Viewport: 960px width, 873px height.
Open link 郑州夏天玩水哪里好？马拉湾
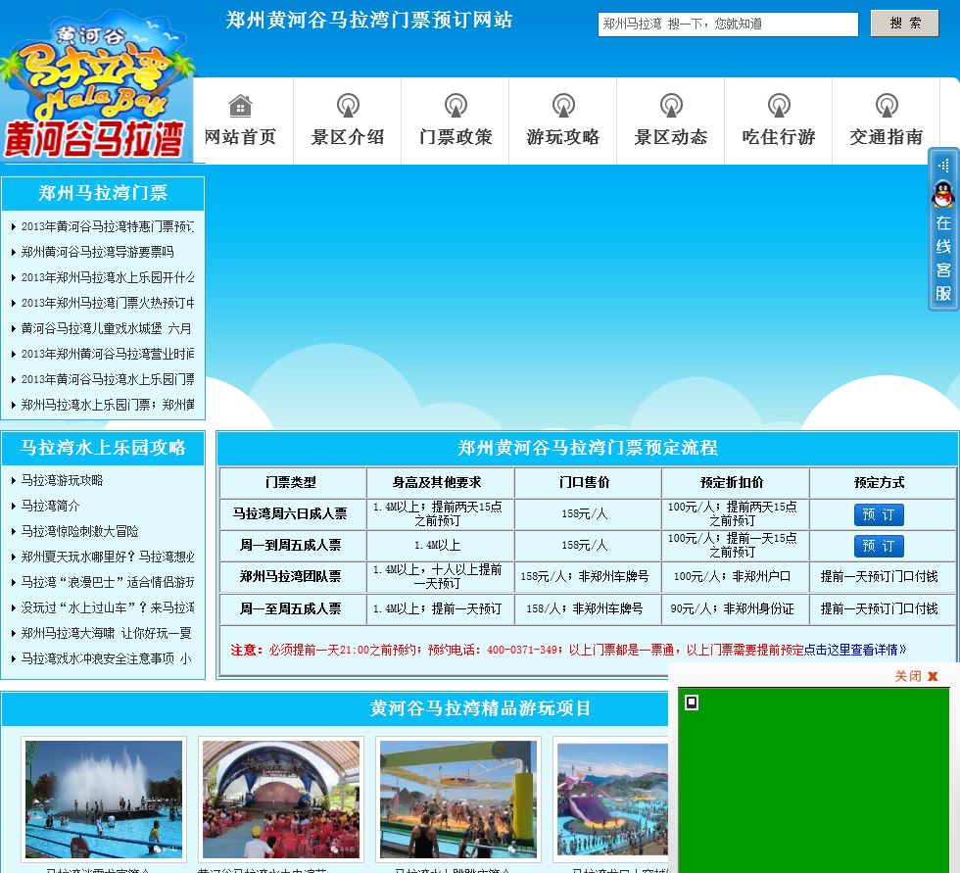[x=107, y=558]
